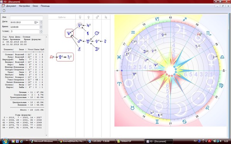Click the Mars column header symbol

97,17
